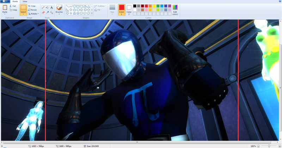Viewport: 282px width, 148px height.
Task: Open the Brushes dropdown arrow
Action: (x=59, y=14)
